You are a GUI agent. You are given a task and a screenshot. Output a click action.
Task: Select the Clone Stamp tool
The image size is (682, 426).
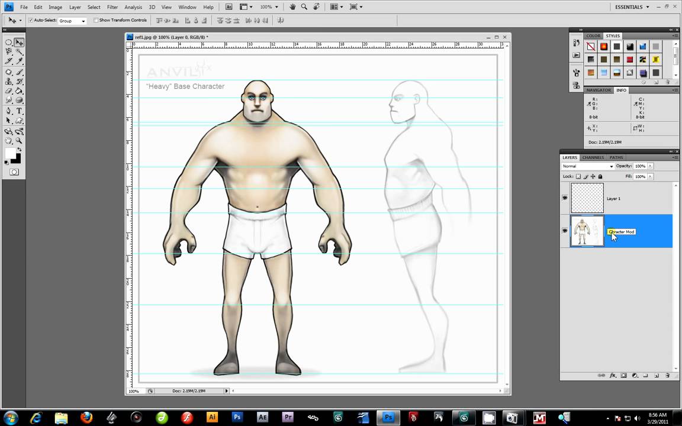[x=8, y=81]
